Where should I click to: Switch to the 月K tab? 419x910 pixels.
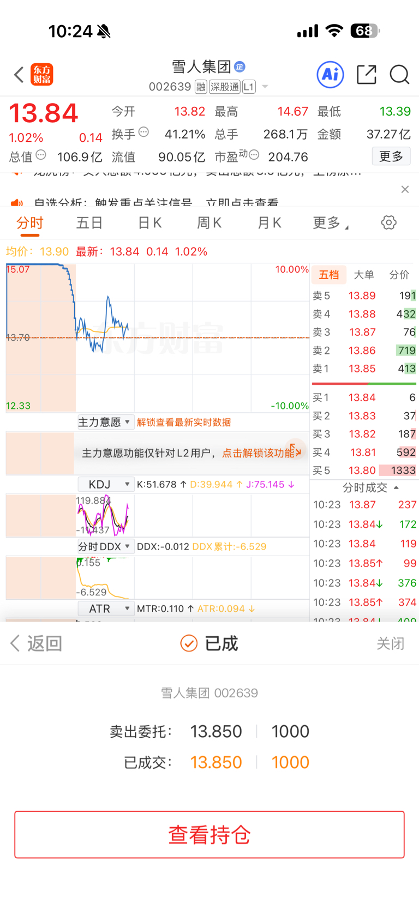270,223
